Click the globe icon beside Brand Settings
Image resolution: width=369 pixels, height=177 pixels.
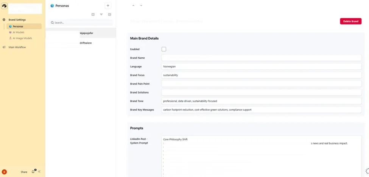(4, 20)
